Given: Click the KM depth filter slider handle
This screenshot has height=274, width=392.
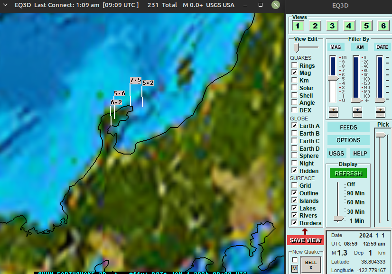Looking at the screenshot, I should tap(356, 100).
